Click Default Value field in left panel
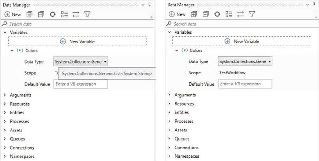319x161 pixels. pyautogui.click(x=81, y=84)
